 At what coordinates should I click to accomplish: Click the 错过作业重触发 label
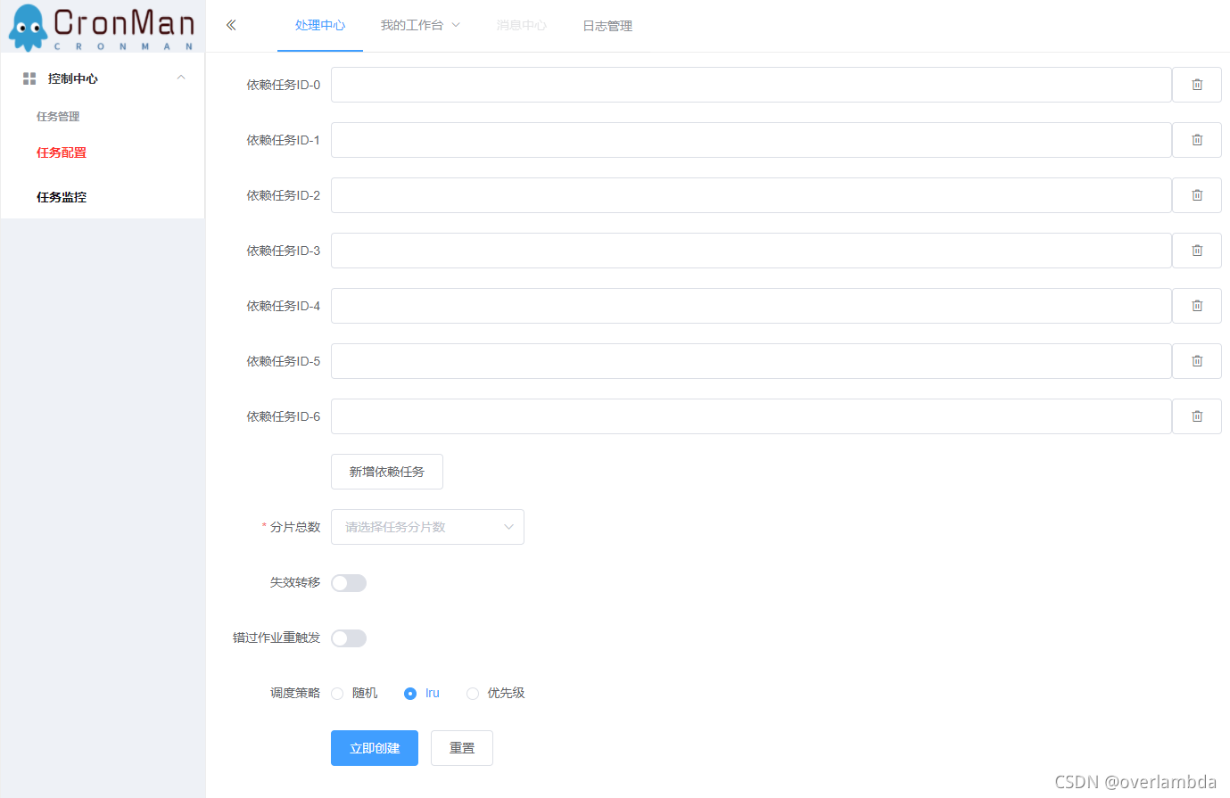(277, 638)
